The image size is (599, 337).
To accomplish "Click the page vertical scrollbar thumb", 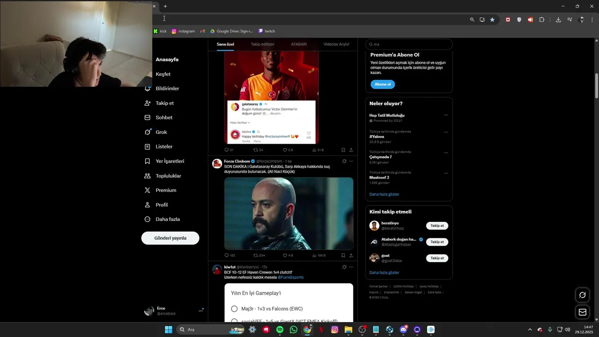I will 597,86.
